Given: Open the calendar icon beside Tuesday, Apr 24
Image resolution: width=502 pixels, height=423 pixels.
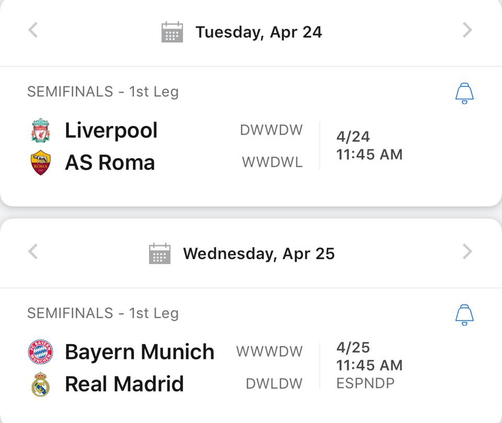Looking at the screenshot, I should [x=172, y=32].
